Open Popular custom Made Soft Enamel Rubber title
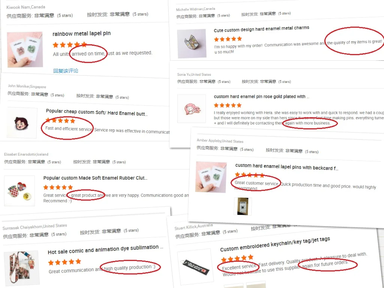 (95, 178)
